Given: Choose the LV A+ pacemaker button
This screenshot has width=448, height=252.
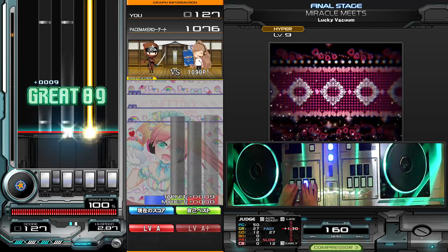Looking at the screenshot, I should 198,228.
